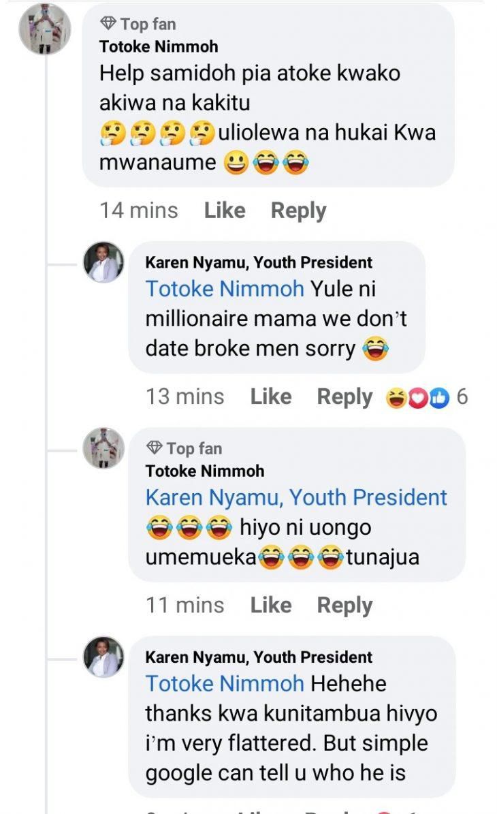Reply to the 14 mins old comment
The height and width of the screenshot is (814, 497).
[x=298, y=210]
